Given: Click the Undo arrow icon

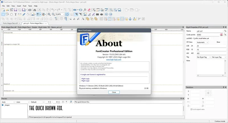Looking at the screenshot, I should 53,10.
